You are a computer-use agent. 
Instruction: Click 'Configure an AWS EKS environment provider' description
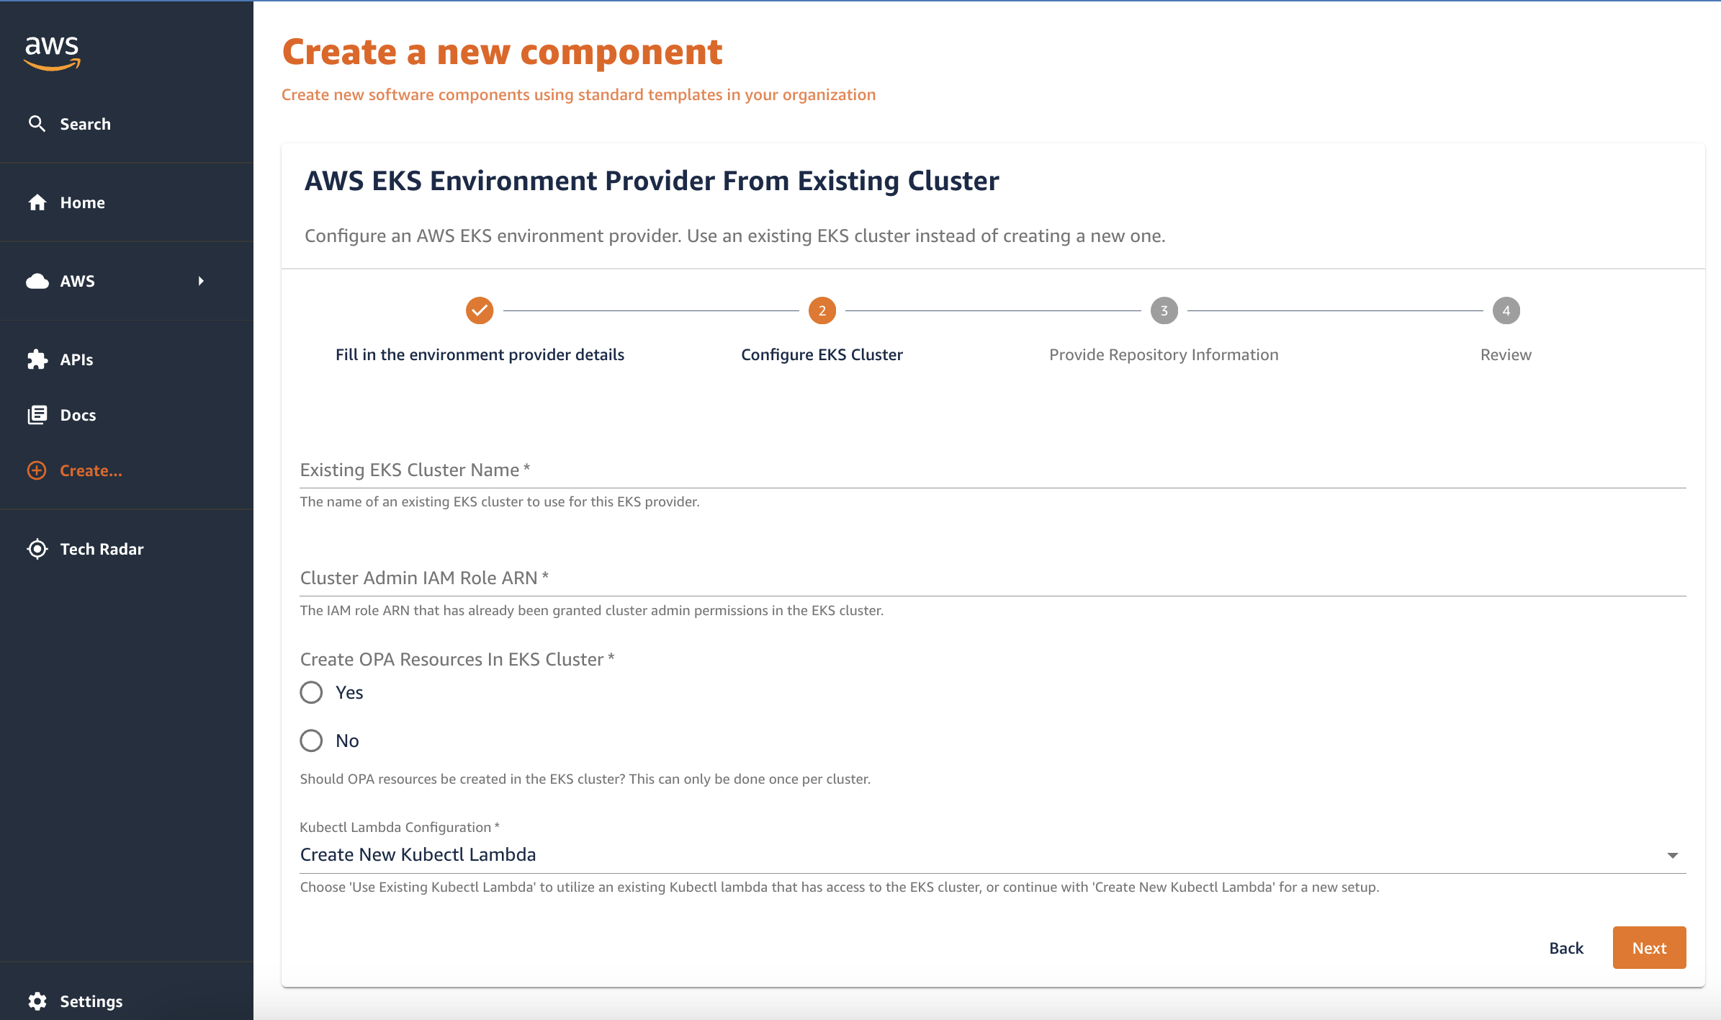coord(735,236)
